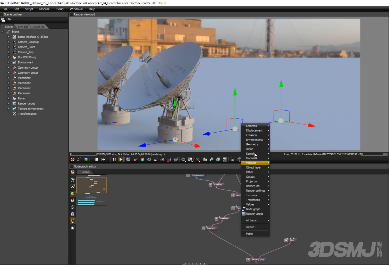Screen dimensions: 389x265
Task: Expand the Barce_Rooftop_C_3k.hdr node
Action: [x=9, y=37]
